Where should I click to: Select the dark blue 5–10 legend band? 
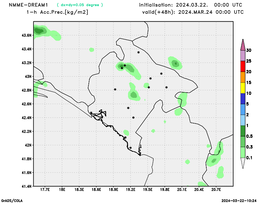coord(243,99)
